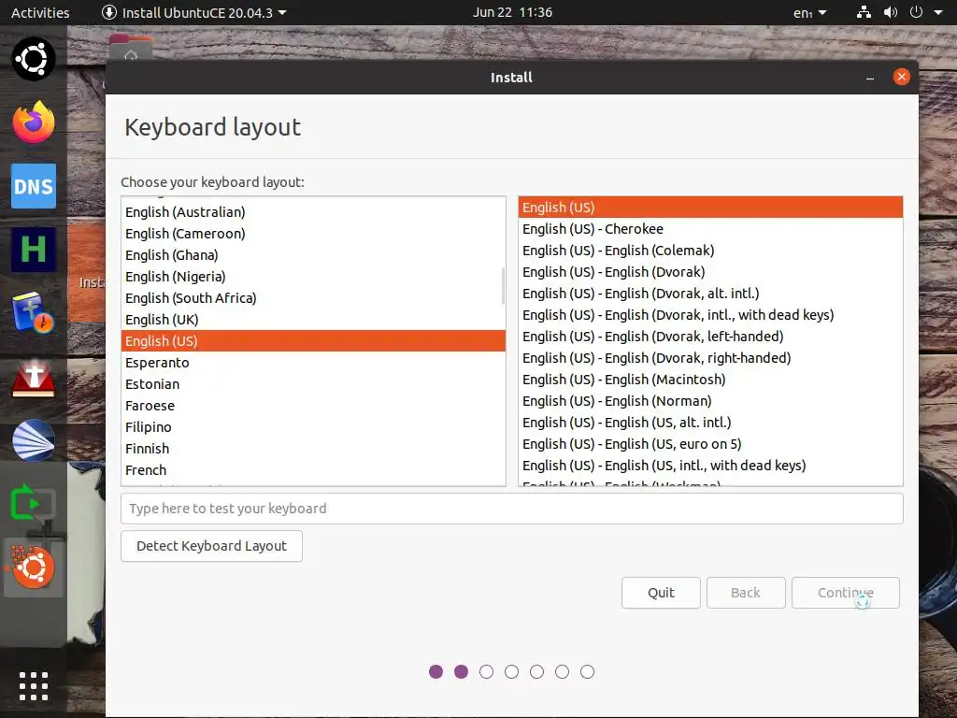Select French layout

pos(313,470)
